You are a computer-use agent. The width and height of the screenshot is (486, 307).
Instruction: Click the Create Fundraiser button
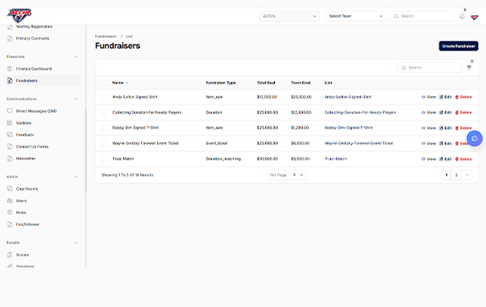(458, 46)
